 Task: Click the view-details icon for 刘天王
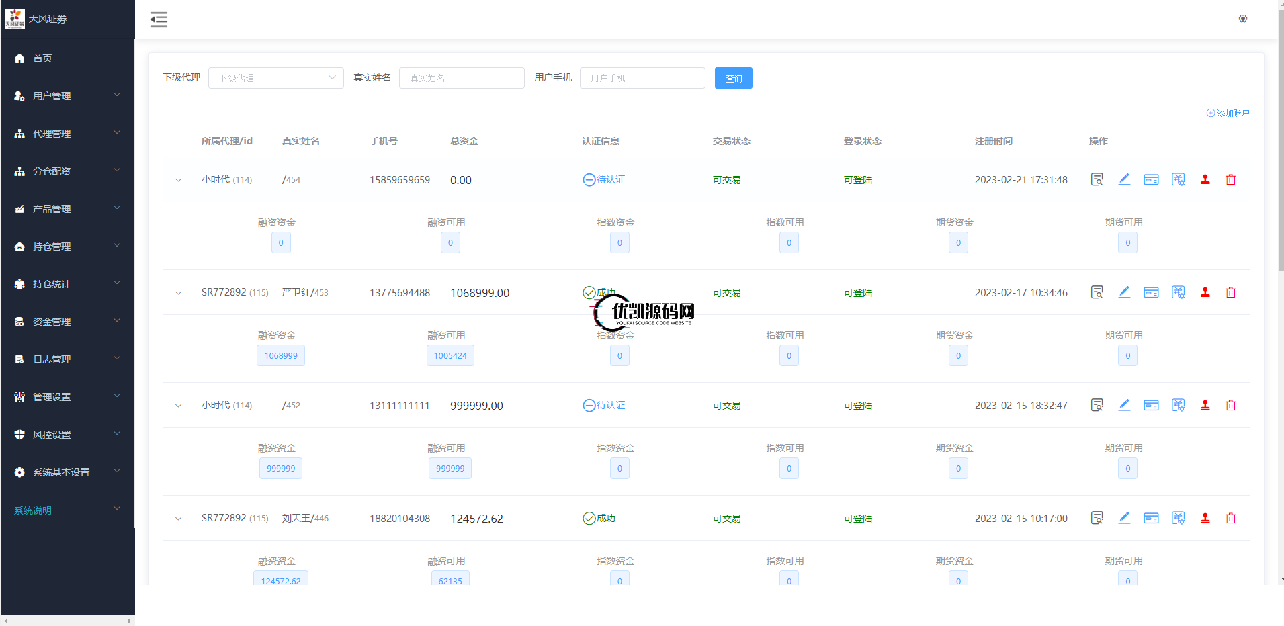pyautogui.click(x=1097, y=518)
